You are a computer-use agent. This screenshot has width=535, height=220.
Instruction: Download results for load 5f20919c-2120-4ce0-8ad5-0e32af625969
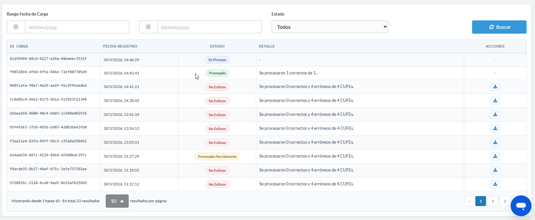495,184
